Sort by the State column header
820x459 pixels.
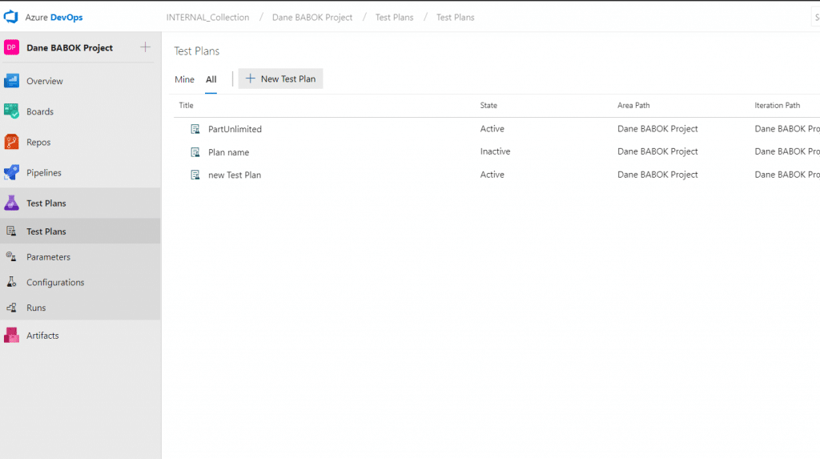488,105
